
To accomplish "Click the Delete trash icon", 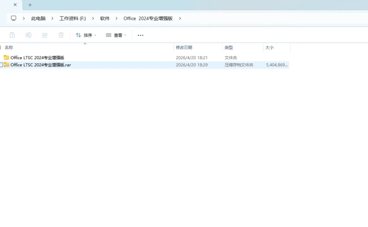I will pos(61,35).
